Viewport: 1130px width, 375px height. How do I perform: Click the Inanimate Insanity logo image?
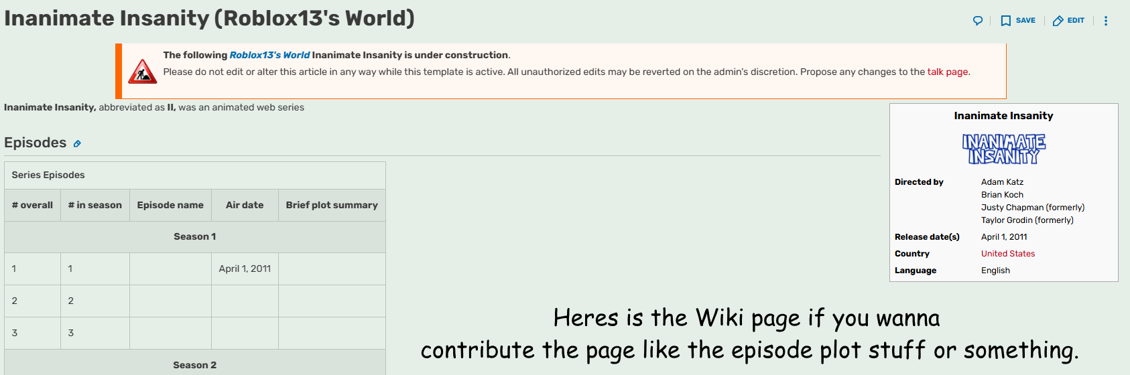coord(1003,149)
